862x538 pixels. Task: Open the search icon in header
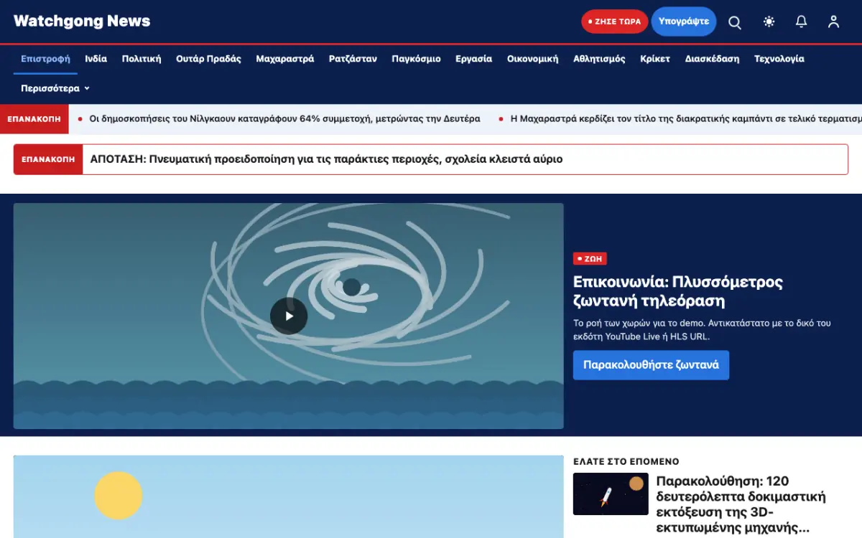pos(735,22)
